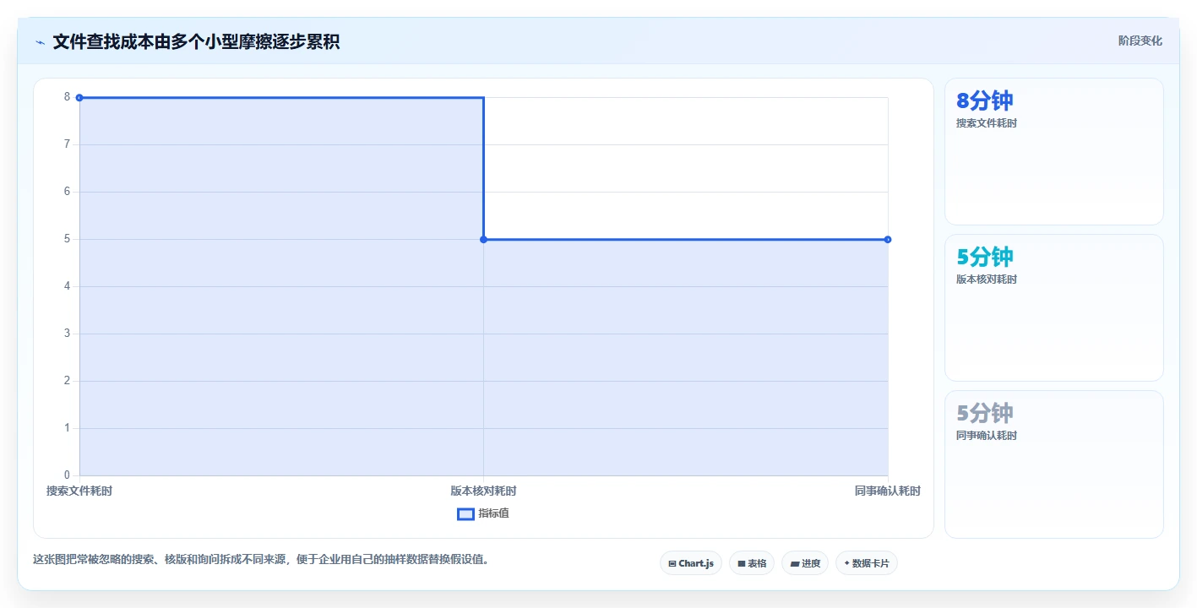Click the lightning icon beside the title

point(40,42)
